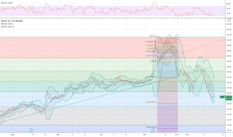
Task: Click the 40.00 level on RSI scale
Action: click(x=228, y=13)
